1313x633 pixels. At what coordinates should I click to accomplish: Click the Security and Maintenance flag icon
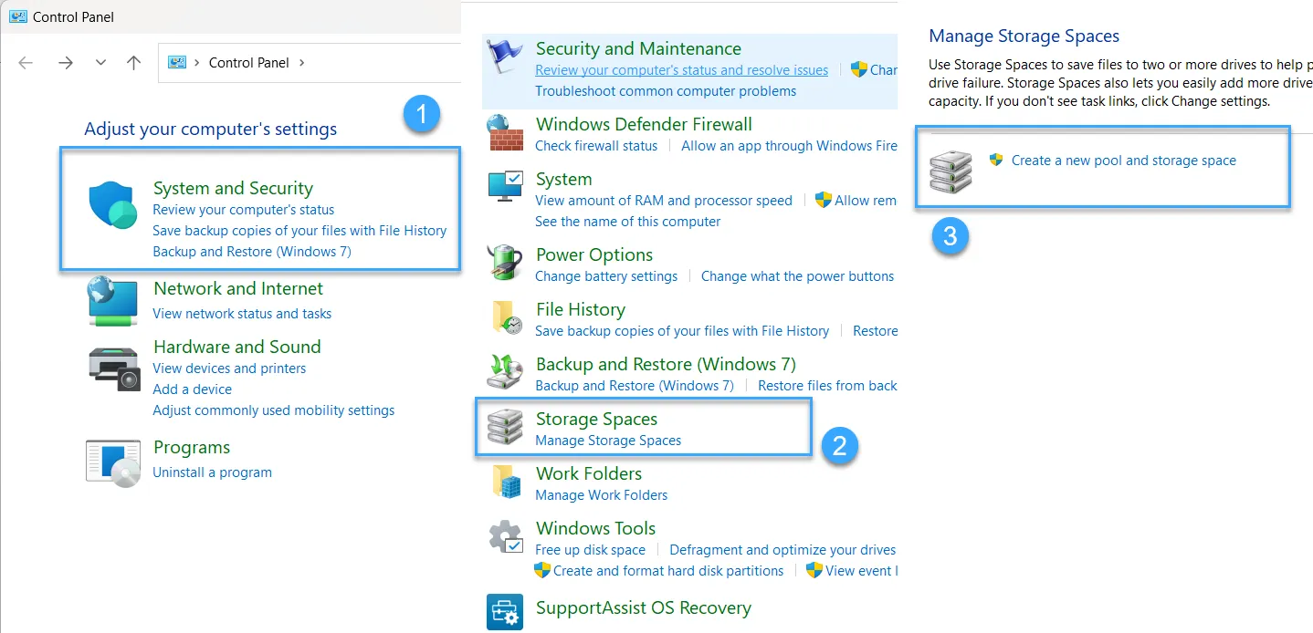[505, 57]
